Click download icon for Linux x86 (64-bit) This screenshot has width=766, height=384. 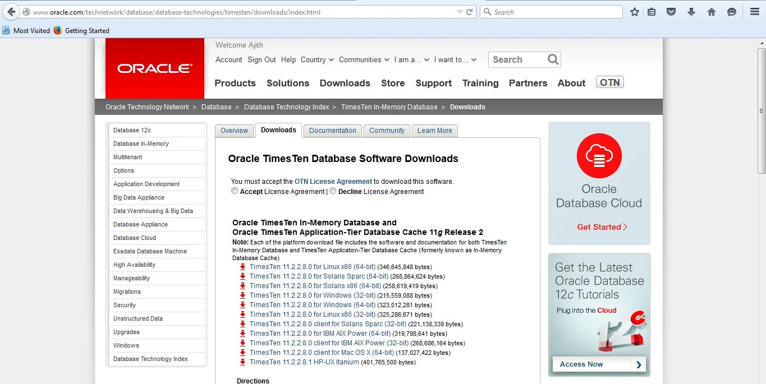pos(243,267)
